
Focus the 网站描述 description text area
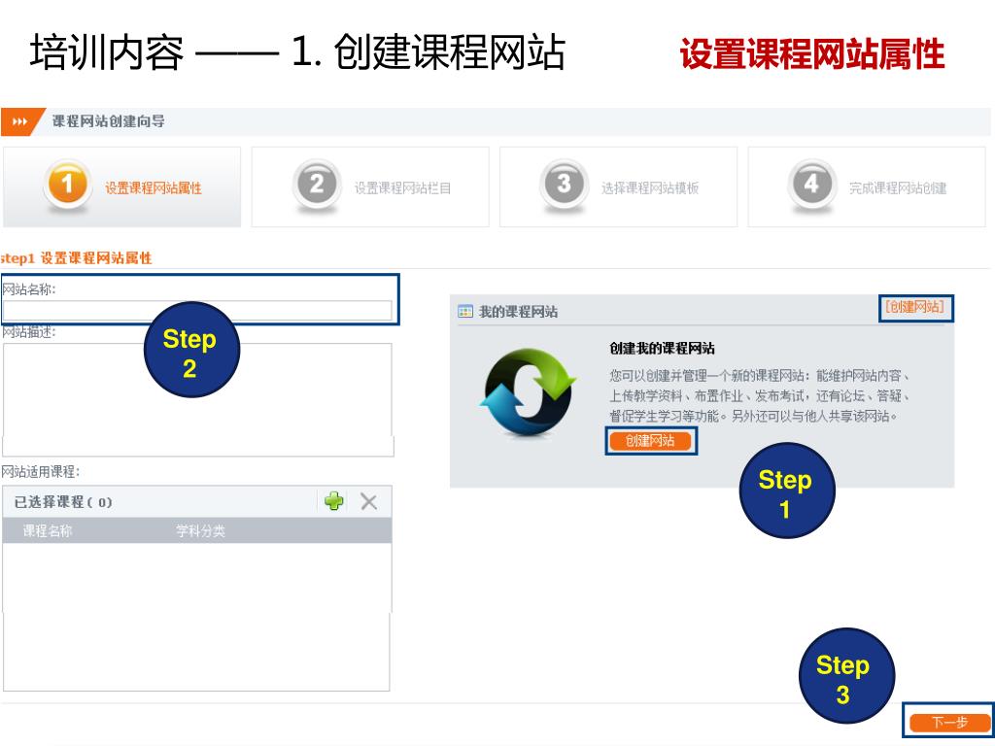197,399
